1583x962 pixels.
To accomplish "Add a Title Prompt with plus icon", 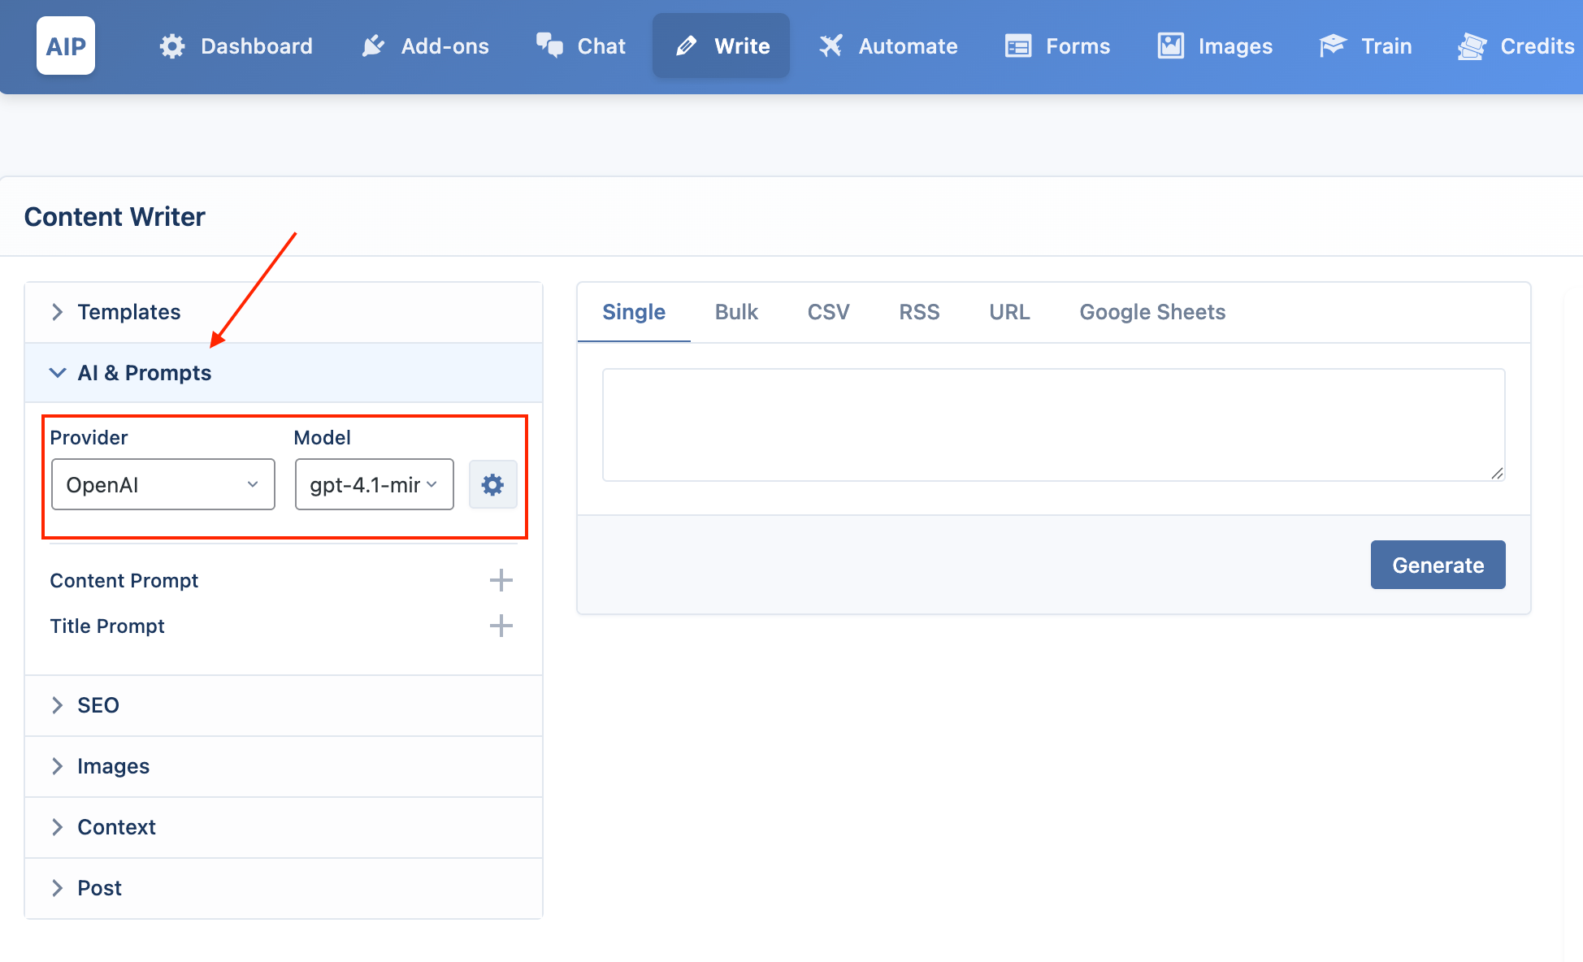I will tap(501, 626).
